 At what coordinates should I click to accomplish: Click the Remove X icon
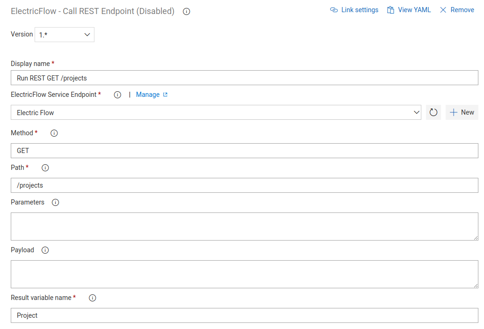[443, 10]
